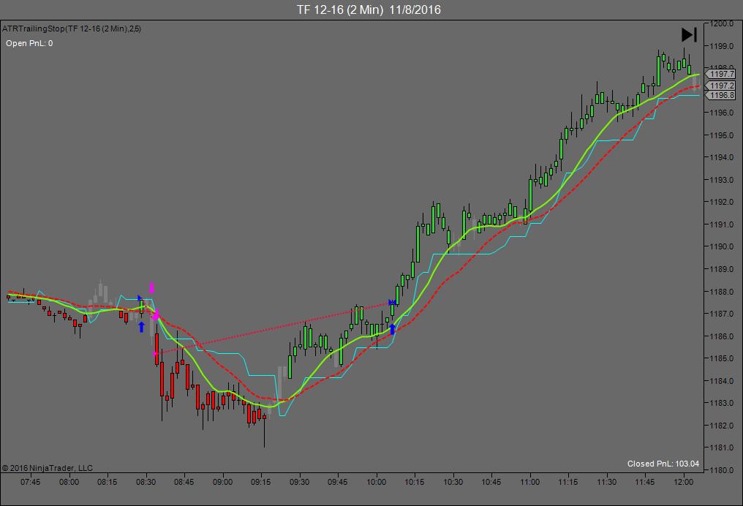Select the 1197.2 price marker
The height and width of the screenshot is (506, 743).
(x=721, y=86)
